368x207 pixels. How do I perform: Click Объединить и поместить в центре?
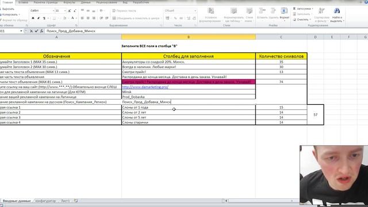point(136,18)
